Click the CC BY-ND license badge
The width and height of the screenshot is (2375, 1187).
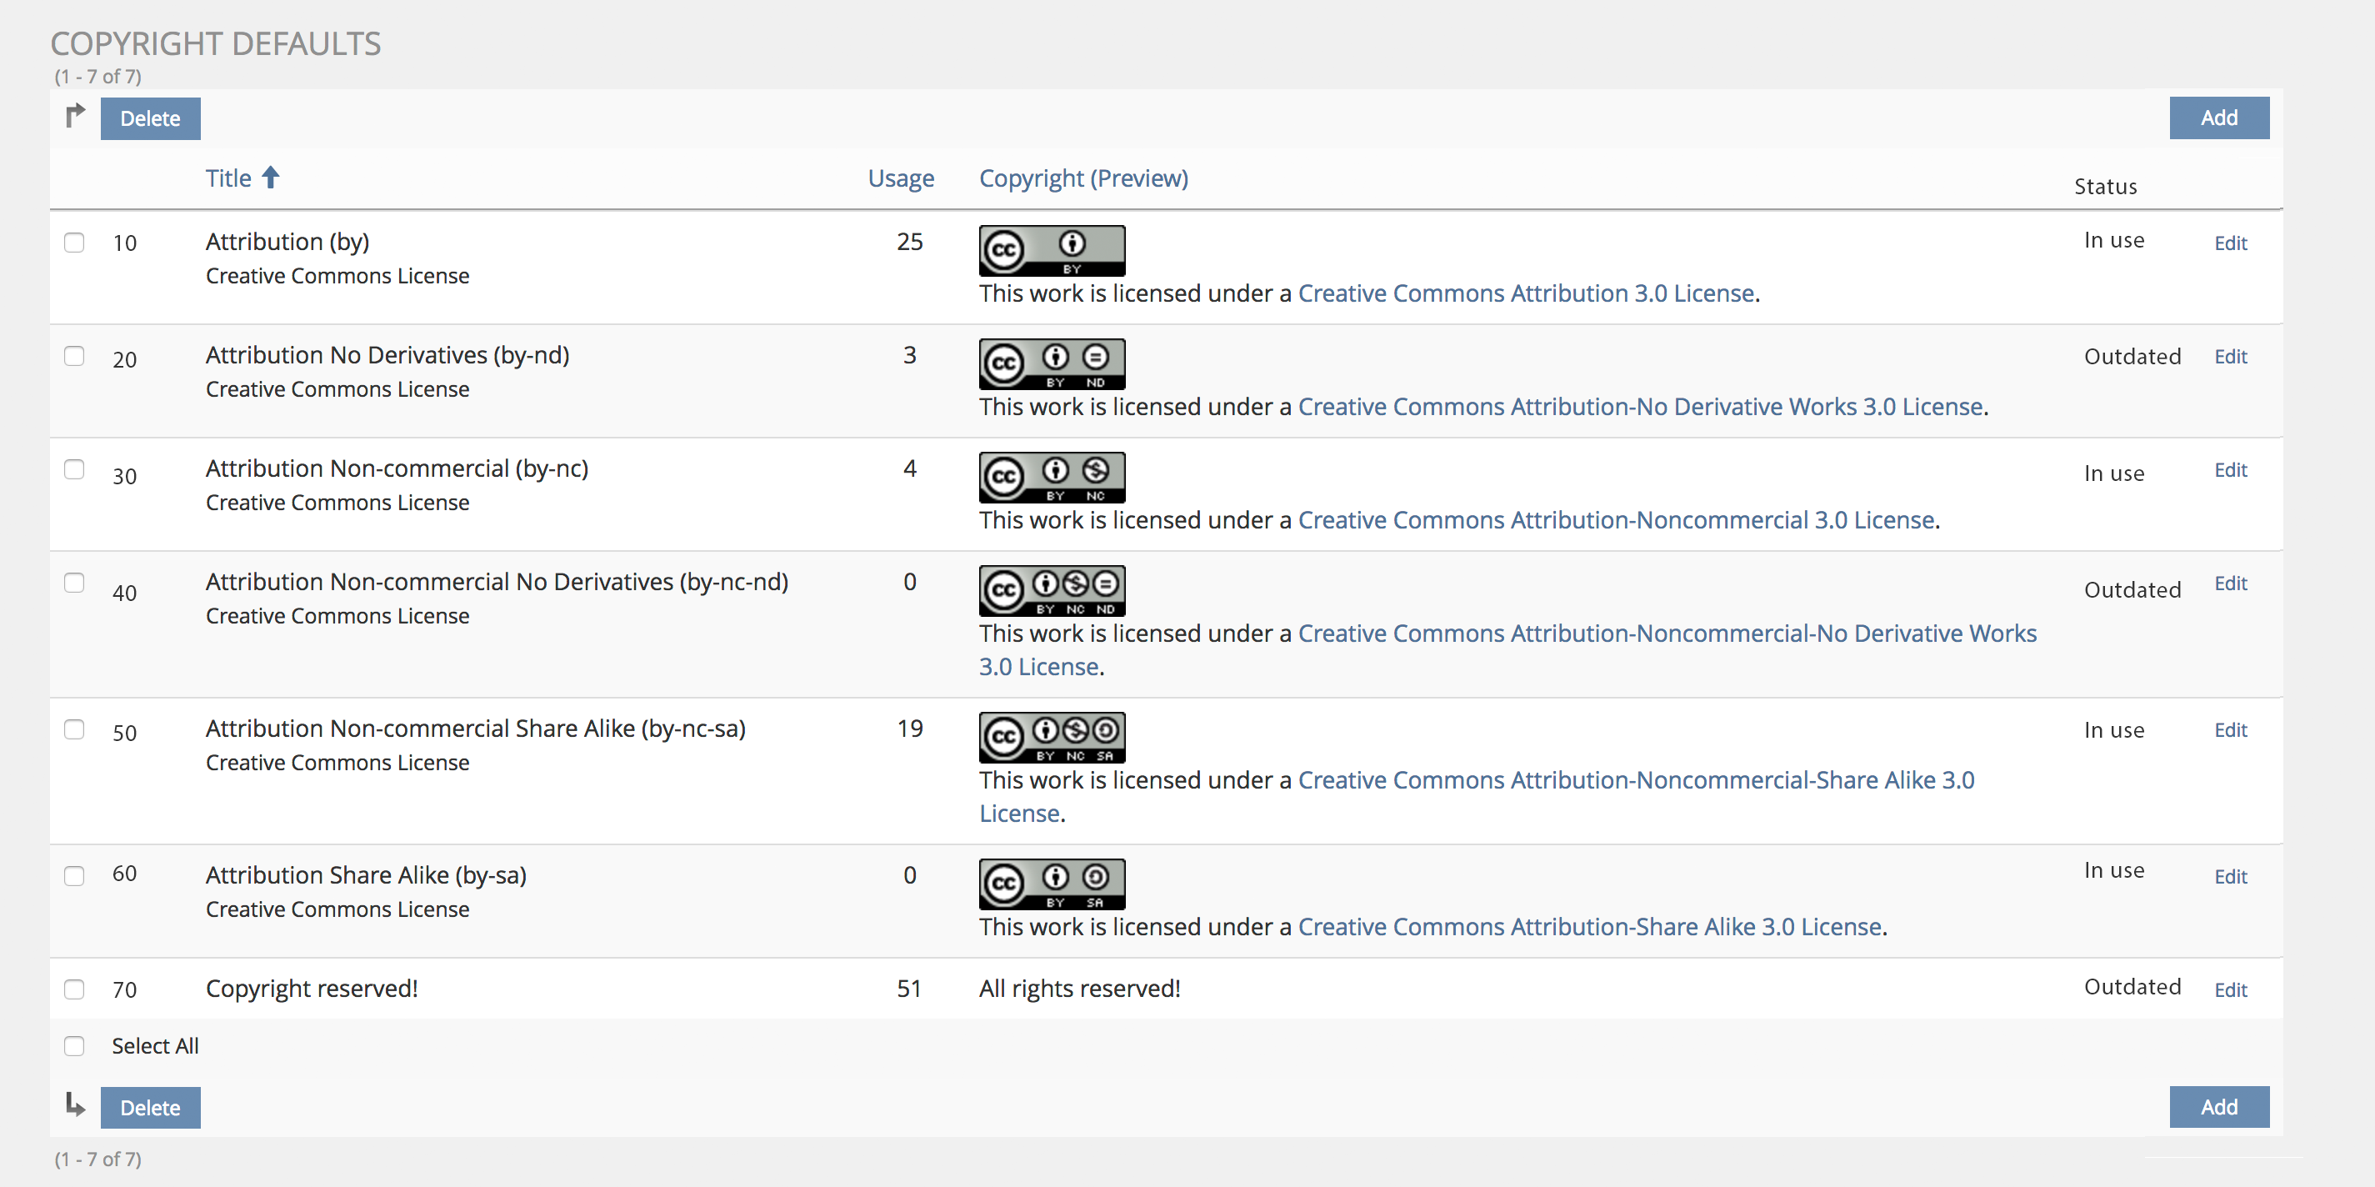[x=1051, y=363]
